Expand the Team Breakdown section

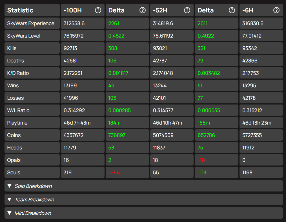click(143, 199)
